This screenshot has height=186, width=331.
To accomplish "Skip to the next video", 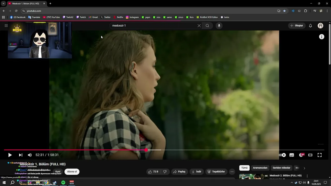I will pos(20,155).
